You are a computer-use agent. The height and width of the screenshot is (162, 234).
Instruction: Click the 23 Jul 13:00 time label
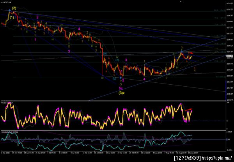[122, 153]
